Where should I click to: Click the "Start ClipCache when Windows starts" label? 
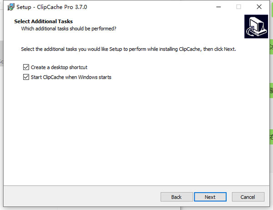point(71,77)
